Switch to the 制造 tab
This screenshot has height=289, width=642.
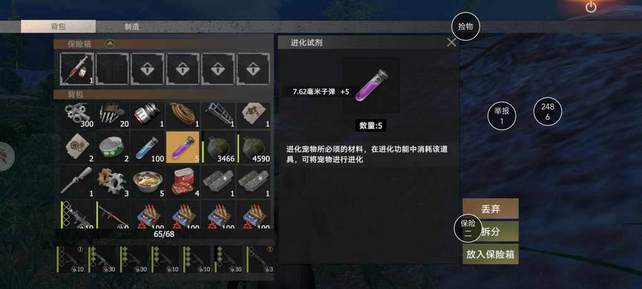[132, 27]
